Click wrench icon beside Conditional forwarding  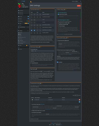coord(40,84)
